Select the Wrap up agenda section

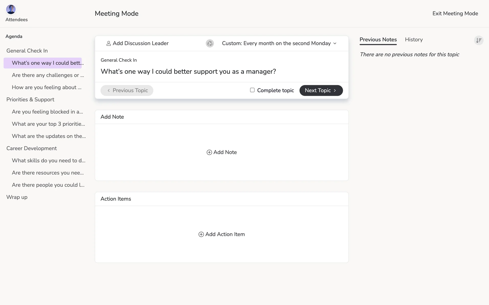(17, 197)
